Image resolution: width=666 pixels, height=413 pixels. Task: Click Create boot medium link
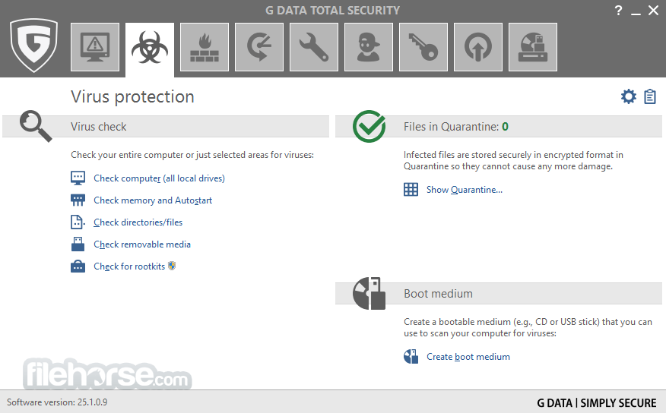(x=468, y=357)
